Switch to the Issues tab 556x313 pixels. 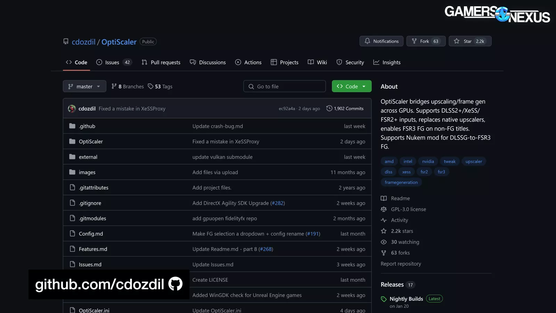tap(112, 62)
